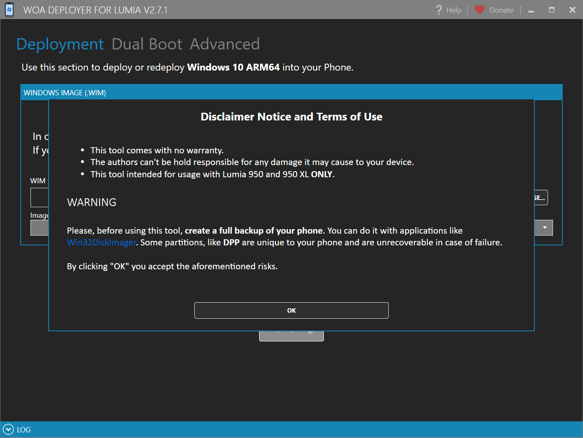Switch to the Deployment tab

[60, 44]
